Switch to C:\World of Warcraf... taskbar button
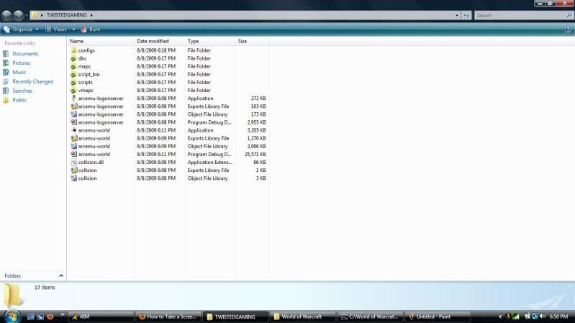 (x=370, y=317)
